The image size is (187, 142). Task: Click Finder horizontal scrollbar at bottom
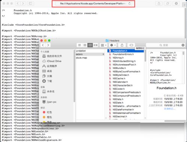(175, 121)
